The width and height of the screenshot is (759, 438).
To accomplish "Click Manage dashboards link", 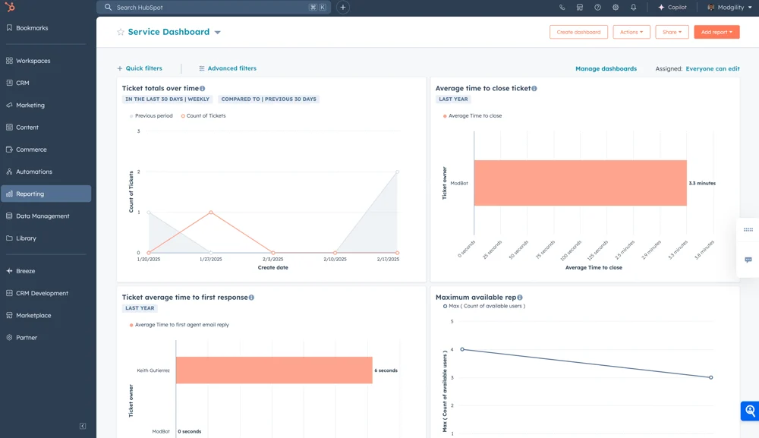I will (x=606, y=69).
